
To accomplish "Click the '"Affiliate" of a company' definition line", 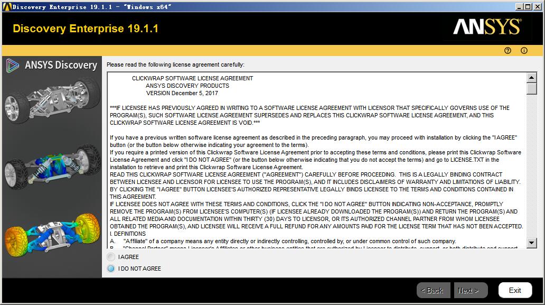I will point(283,241).
